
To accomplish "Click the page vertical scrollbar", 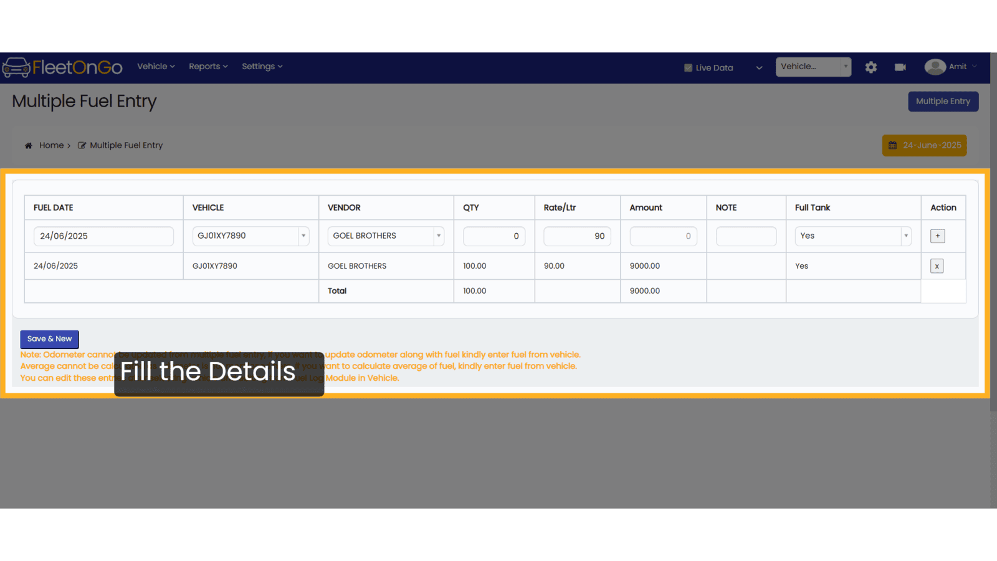I will coord(993,231).
